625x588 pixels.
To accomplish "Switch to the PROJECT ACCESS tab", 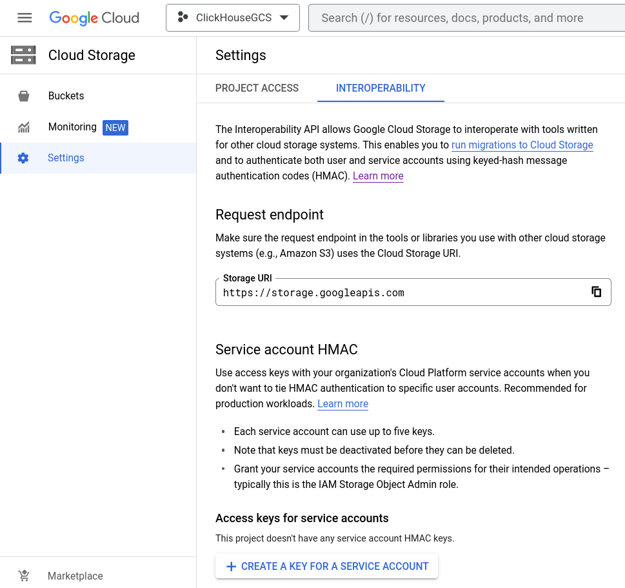I will [x=257, y=88].
